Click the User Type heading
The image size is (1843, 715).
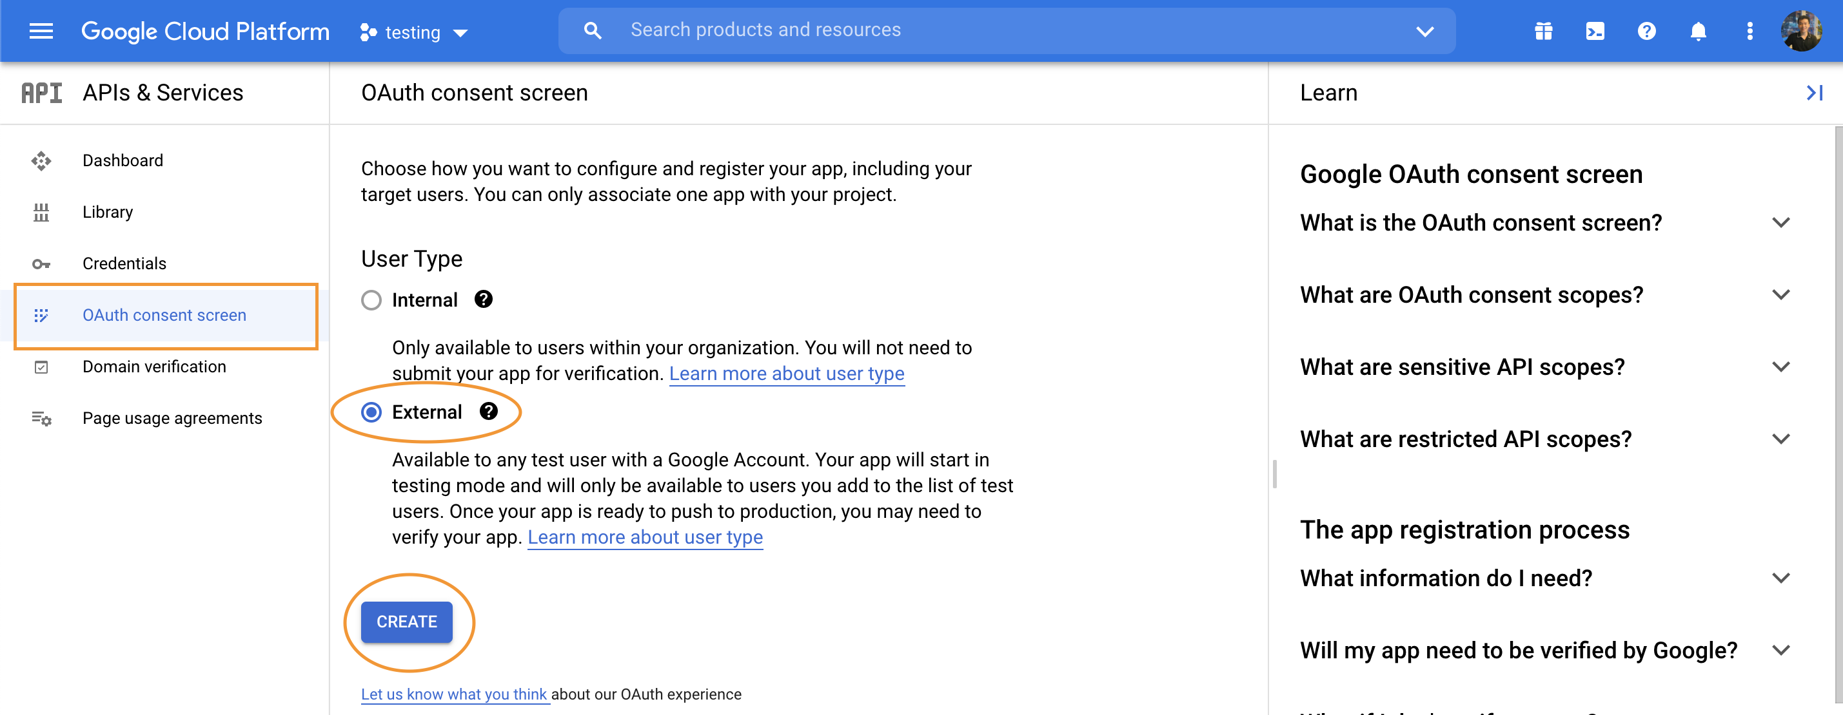pos(411,259)
